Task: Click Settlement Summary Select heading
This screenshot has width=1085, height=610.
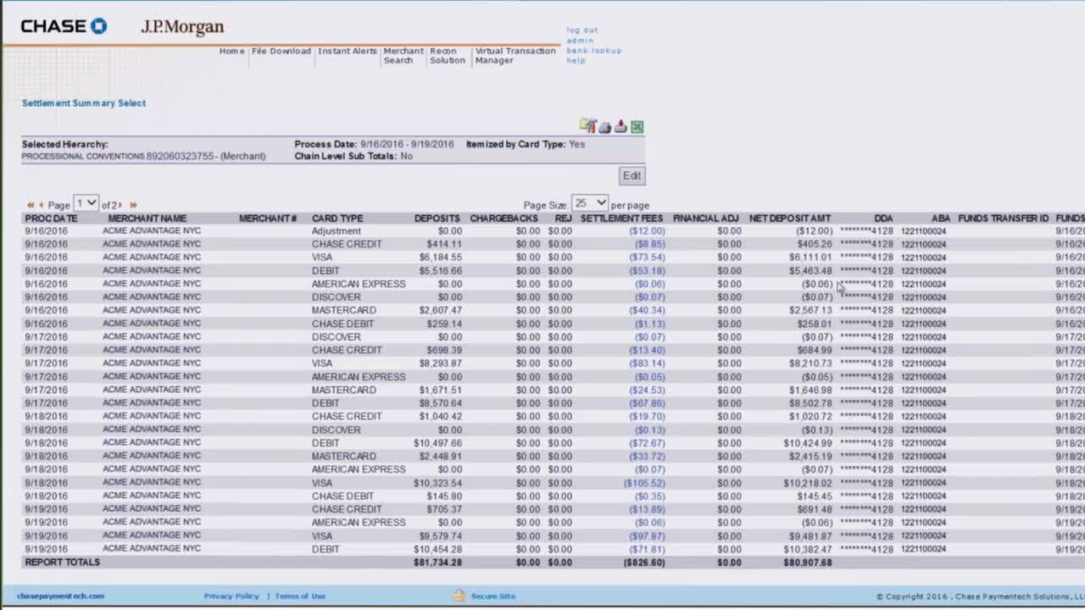Action: [84, 103]
